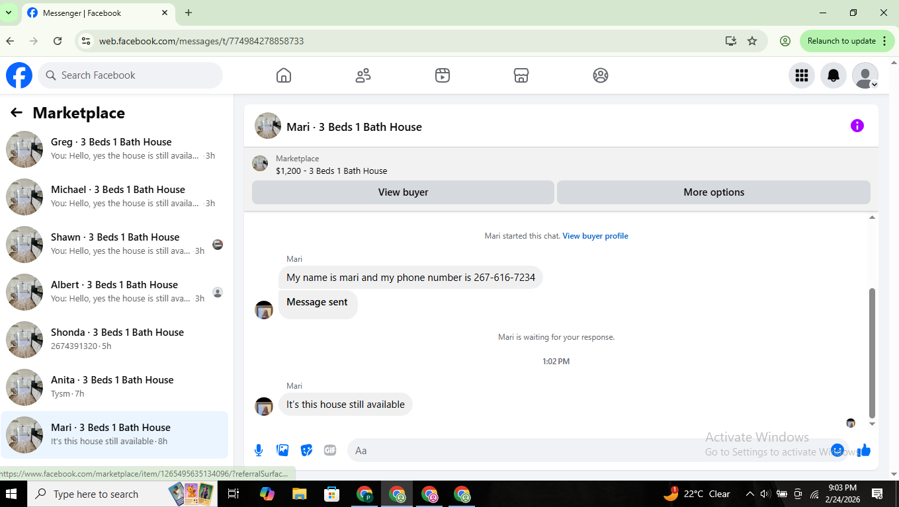This screenshot has width=899, height=507.
Task: Click message with phone number 267-616-7234
Action: pyautogui.click(x=411, y=278)
